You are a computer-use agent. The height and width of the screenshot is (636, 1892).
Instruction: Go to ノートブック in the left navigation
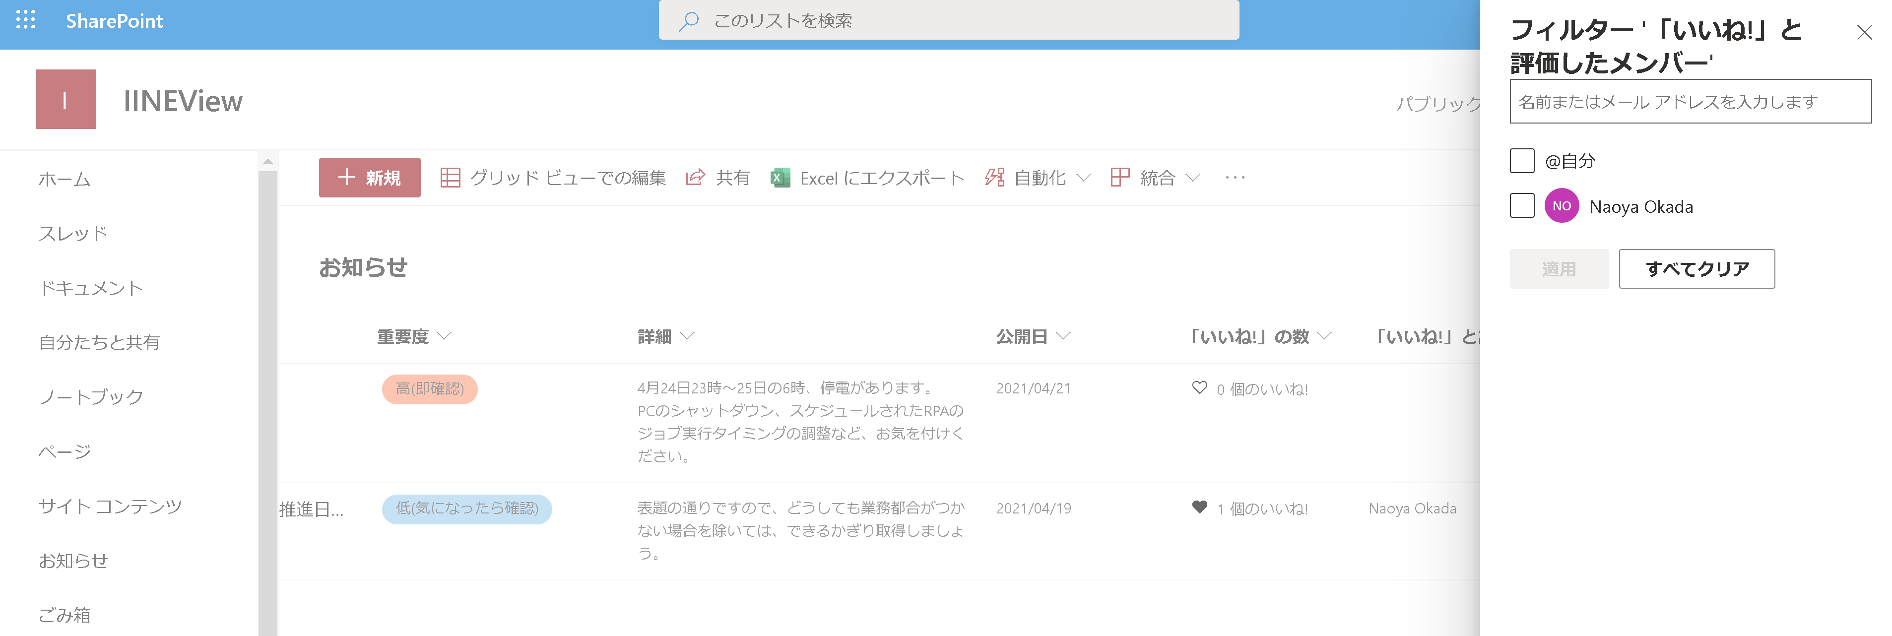[x=91, y=396]
